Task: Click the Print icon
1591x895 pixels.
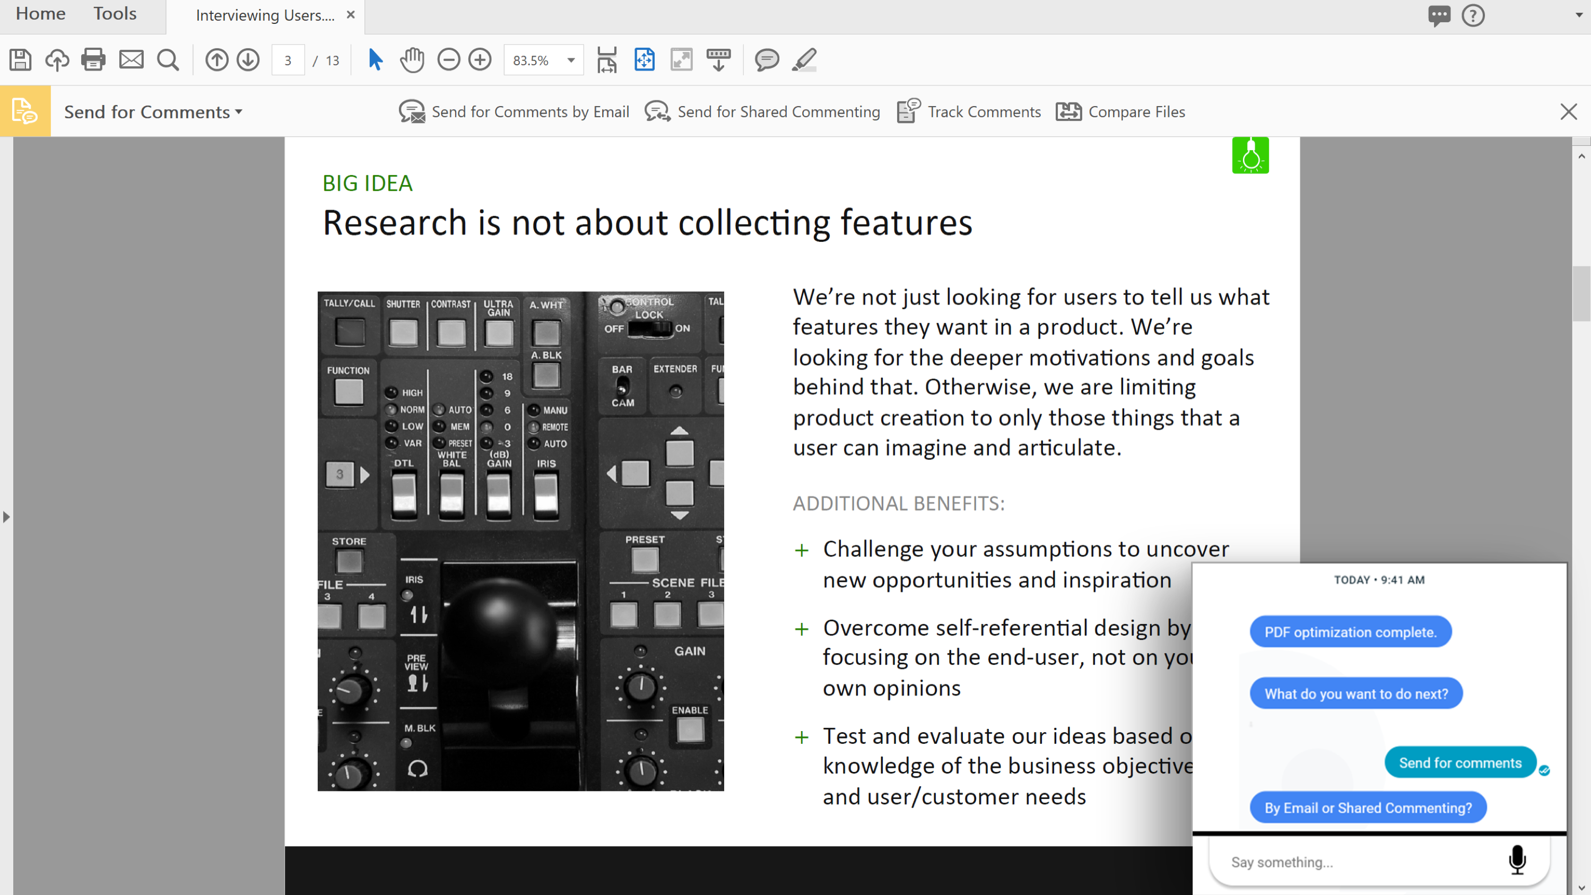Action: pyautogui.click(x=93, y=60)
